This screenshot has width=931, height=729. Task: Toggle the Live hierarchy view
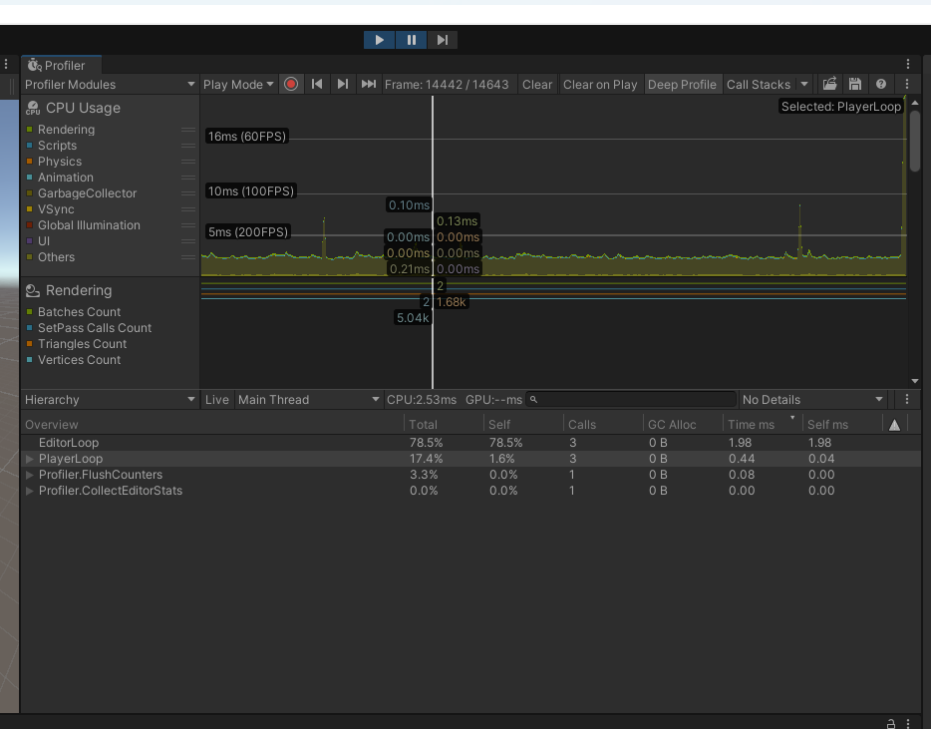click(x=216, y=399)
